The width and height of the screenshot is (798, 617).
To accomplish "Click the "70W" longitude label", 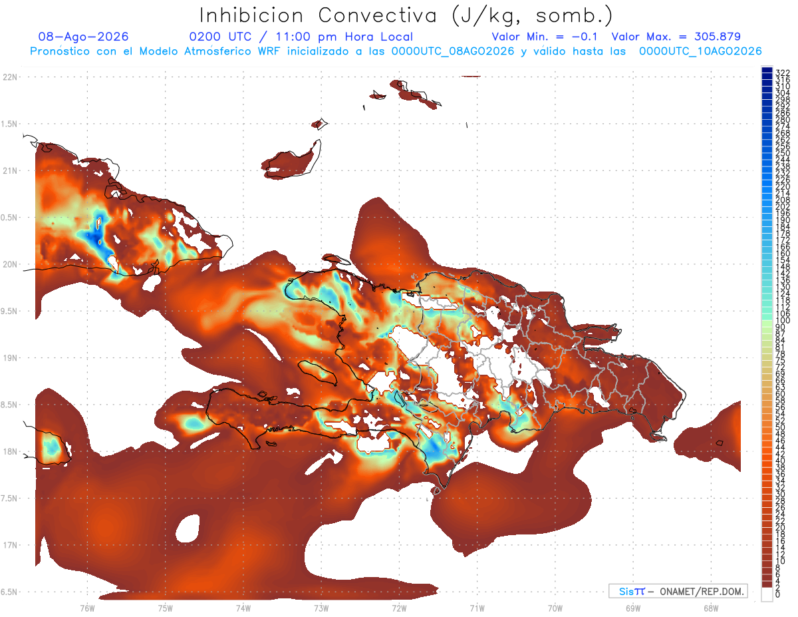I will tap(555, 608).
